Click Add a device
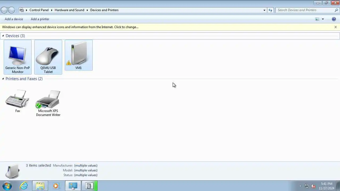The height and width of the screenshot is (191, 340). pos(14,19)
